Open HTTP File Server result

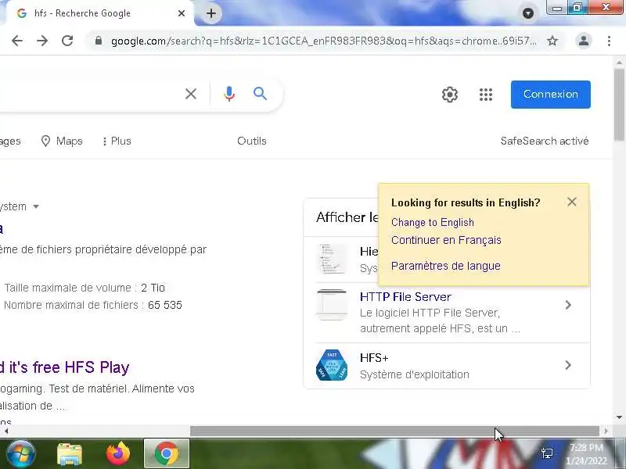click(405, 297)
